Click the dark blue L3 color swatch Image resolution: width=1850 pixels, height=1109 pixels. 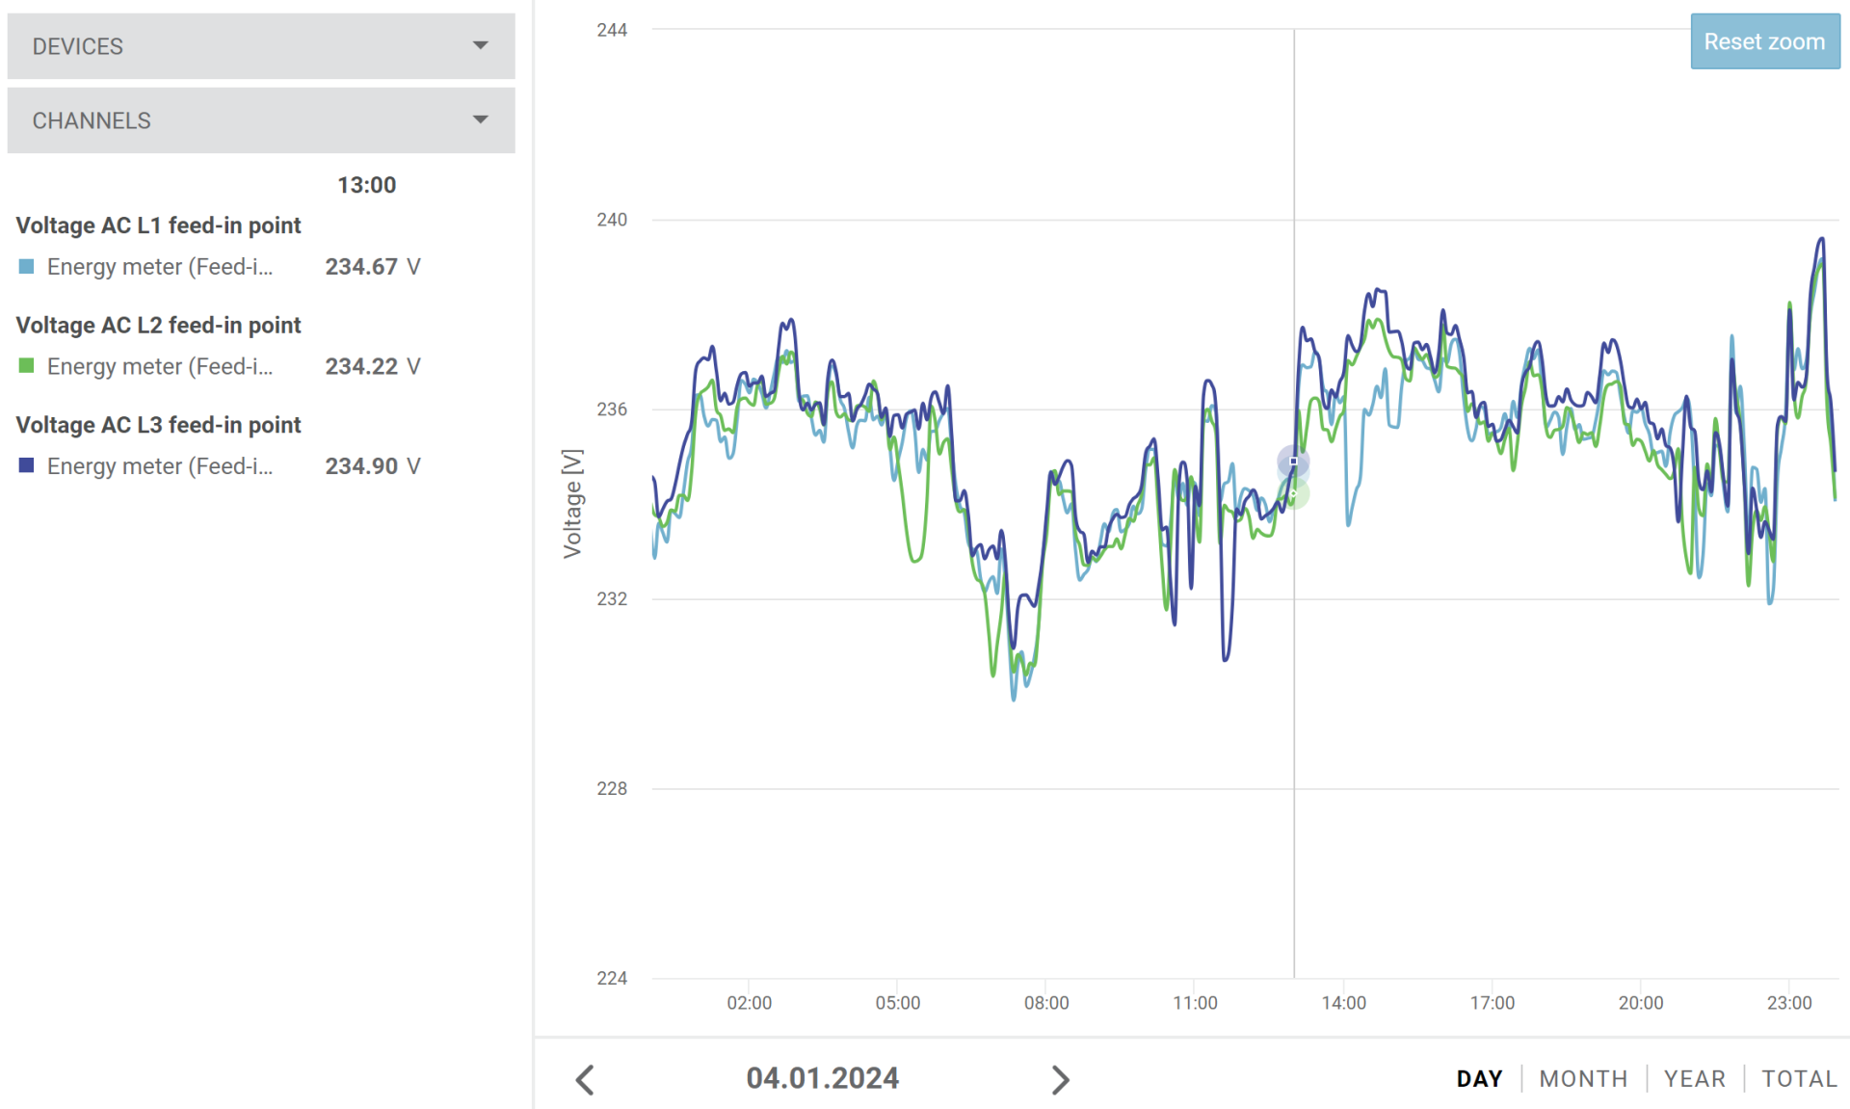[27, 466]
